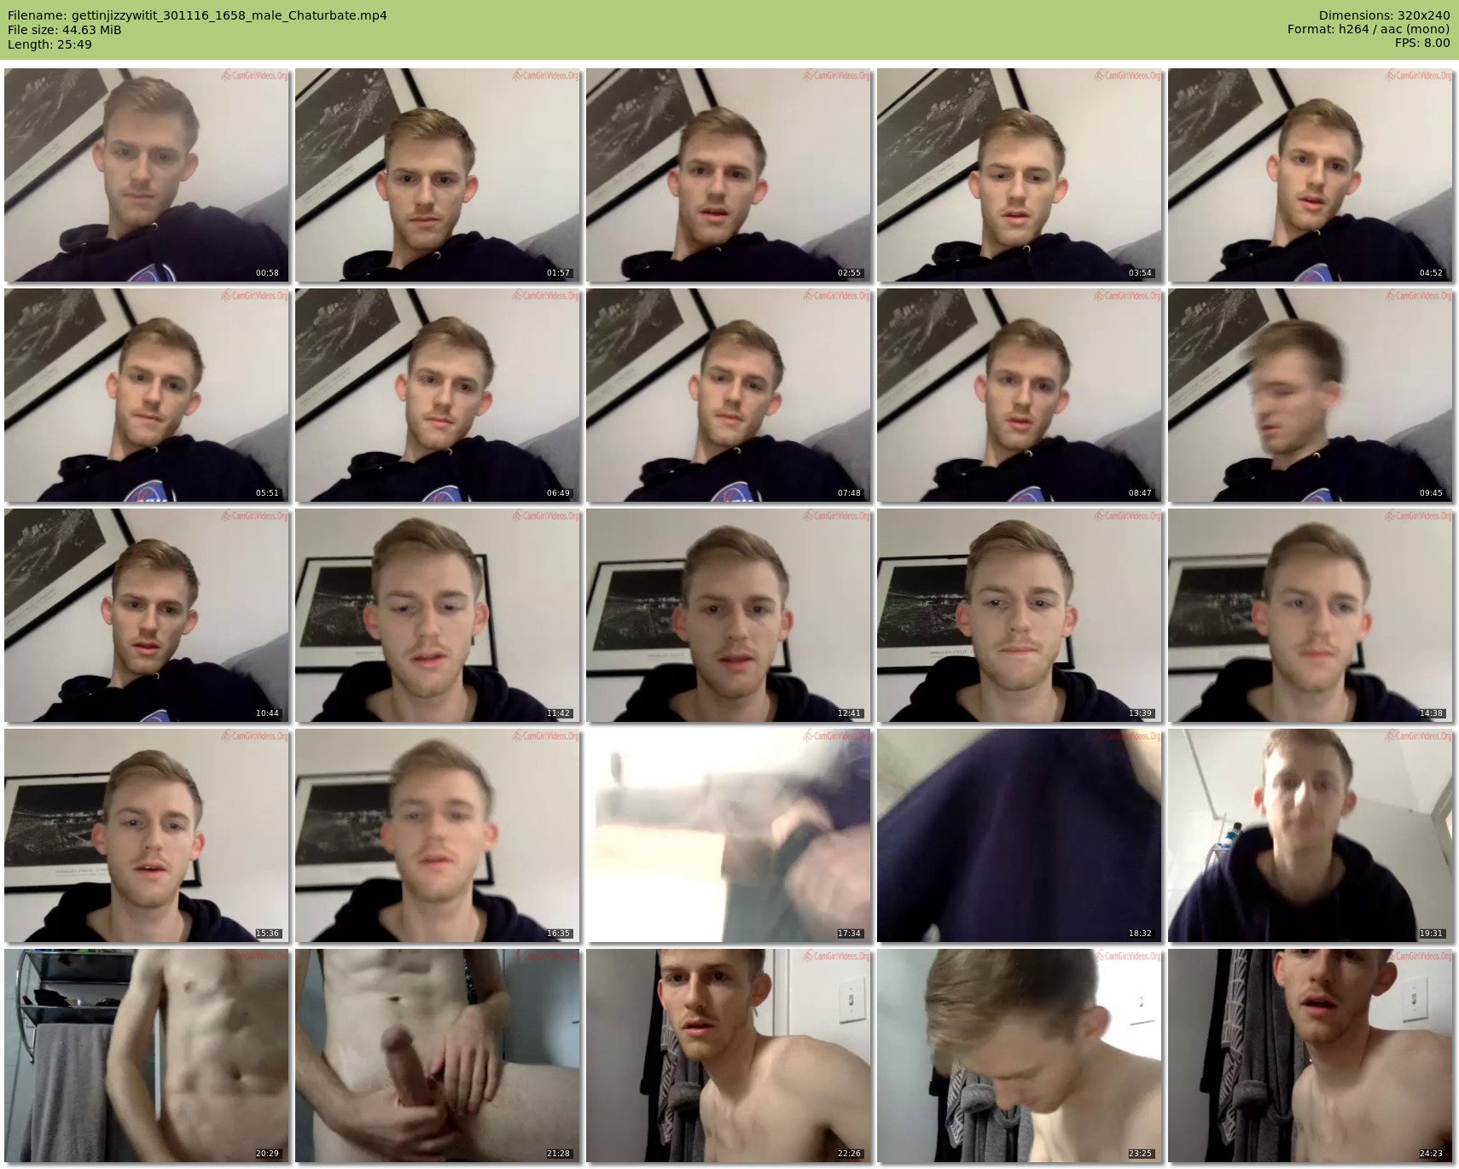
Task: Click the Dimensions 320x240 header text
Action: 1384,15
